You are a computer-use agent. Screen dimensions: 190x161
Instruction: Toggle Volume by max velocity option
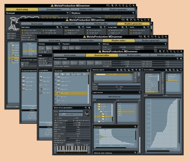tap(73, 120)
